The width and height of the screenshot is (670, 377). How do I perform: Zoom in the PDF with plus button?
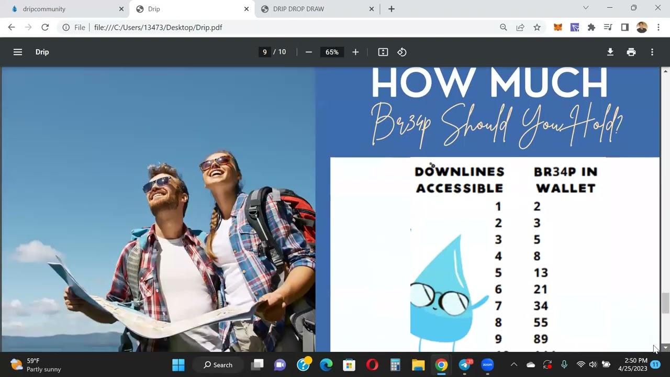click(355, 52)
